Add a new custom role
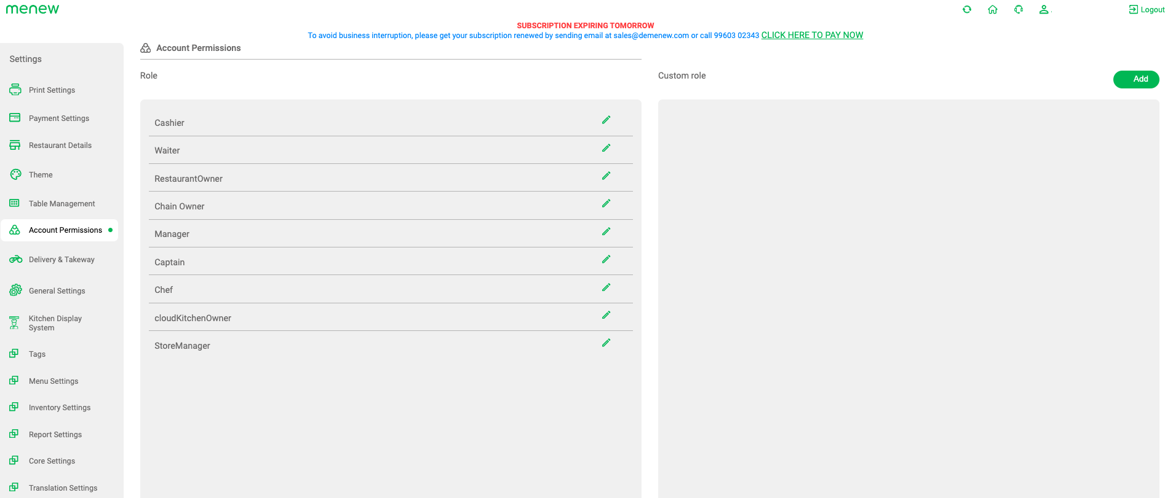1173x498 pixels. [x=1135, y=79]
